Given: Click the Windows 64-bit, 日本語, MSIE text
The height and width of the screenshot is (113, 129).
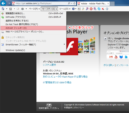Looking at the screenshot, I should (58, 73).
